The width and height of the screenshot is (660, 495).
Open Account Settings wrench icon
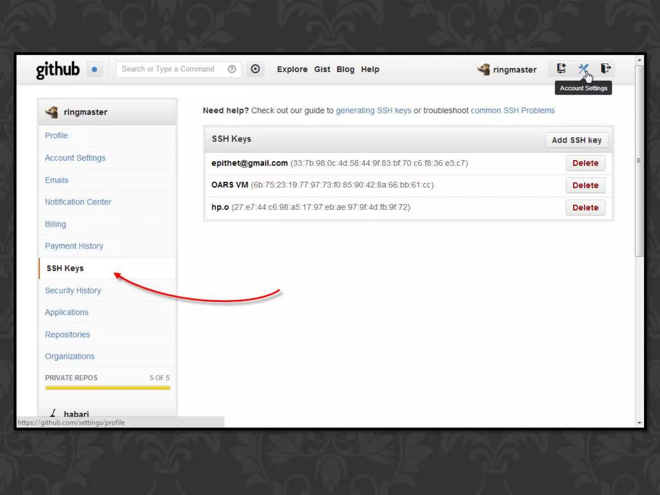point(583,69)
